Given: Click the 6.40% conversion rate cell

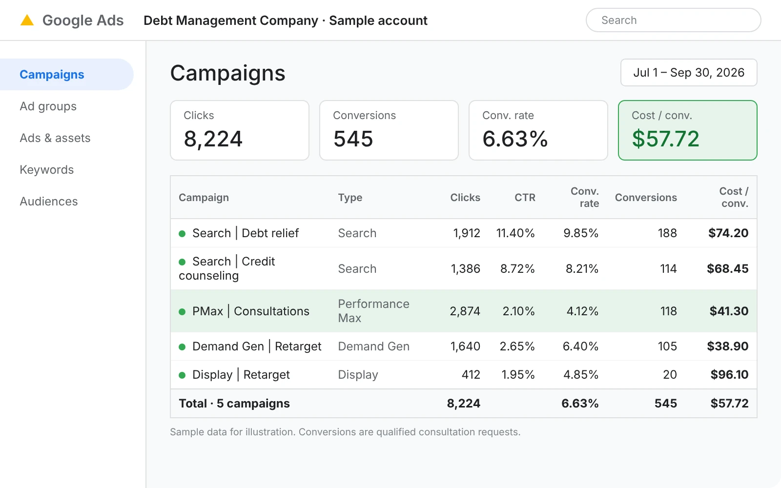Looking at the screenshot, I should tap(581, 346).
